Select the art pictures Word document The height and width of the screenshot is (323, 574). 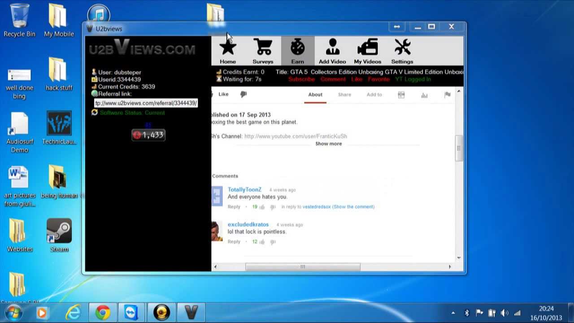click(20, 187)
